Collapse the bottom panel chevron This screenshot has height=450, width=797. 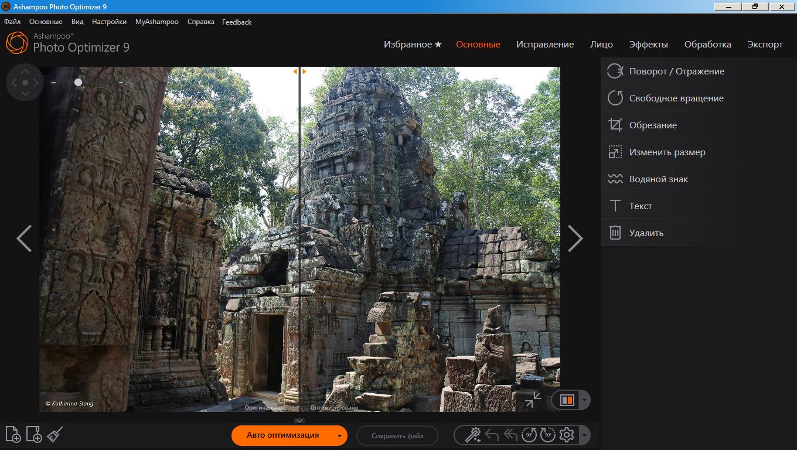pos(299,421)
